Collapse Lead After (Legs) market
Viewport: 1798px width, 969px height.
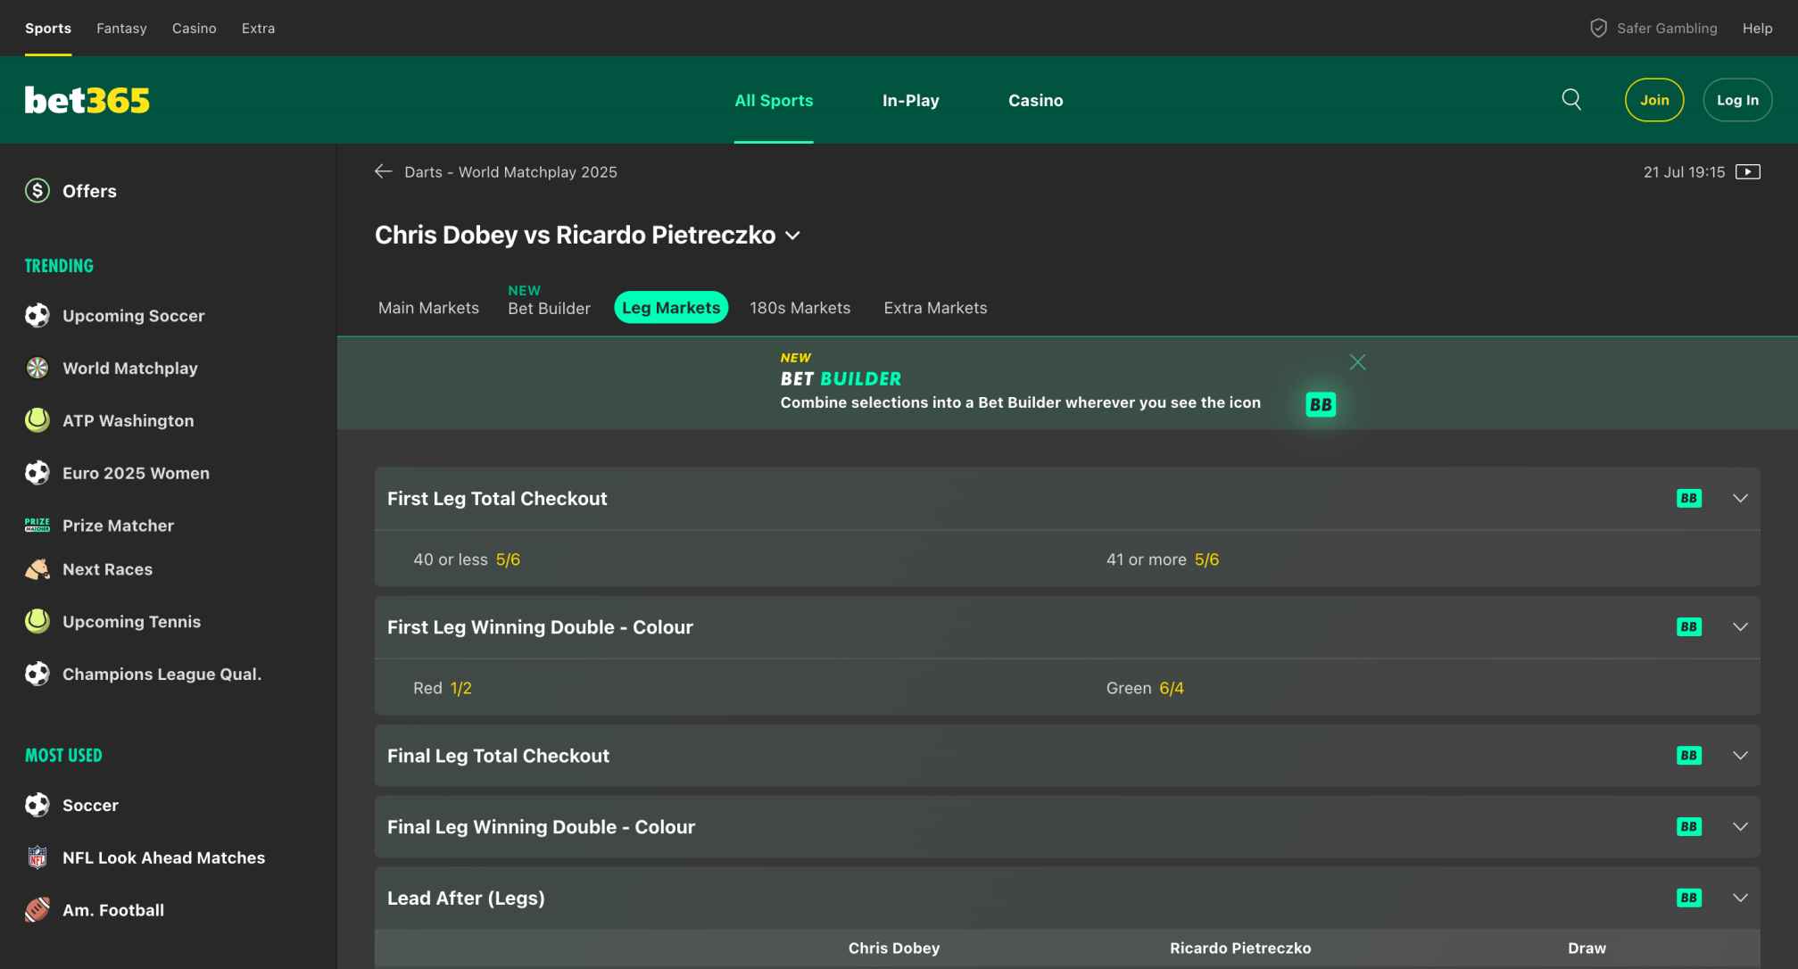coord(1740,898)
